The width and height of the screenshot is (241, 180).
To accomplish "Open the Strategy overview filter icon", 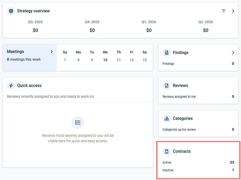I will [224, 11].
